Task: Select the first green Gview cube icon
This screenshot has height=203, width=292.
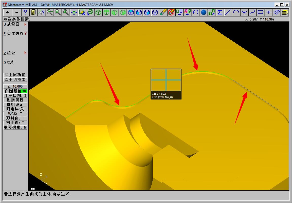Action: (x=98, y=12)
